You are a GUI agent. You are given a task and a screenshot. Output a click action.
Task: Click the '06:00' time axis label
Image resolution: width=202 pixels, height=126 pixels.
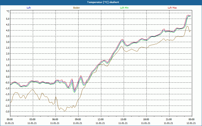coord(56,119)
